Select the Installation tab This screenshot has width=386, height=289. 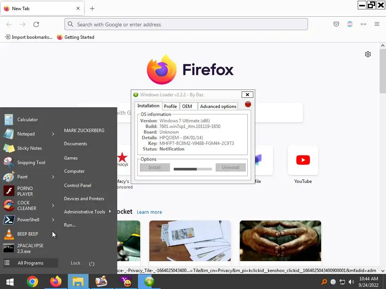point(148,106)
